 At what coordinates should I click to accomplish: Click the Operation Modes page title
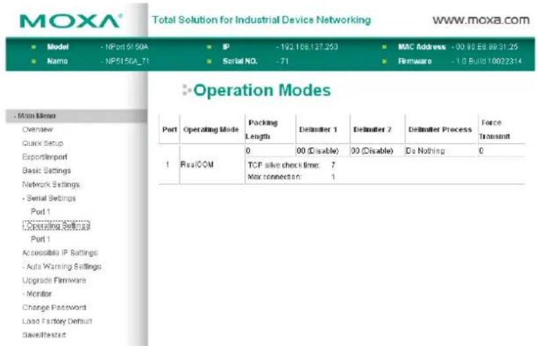coord(262,90)
